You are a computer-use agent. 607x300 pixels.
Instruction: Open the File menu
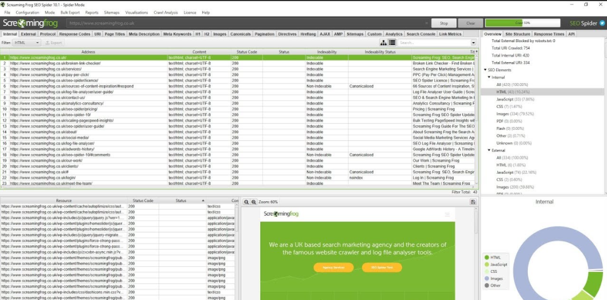point(7,12)
